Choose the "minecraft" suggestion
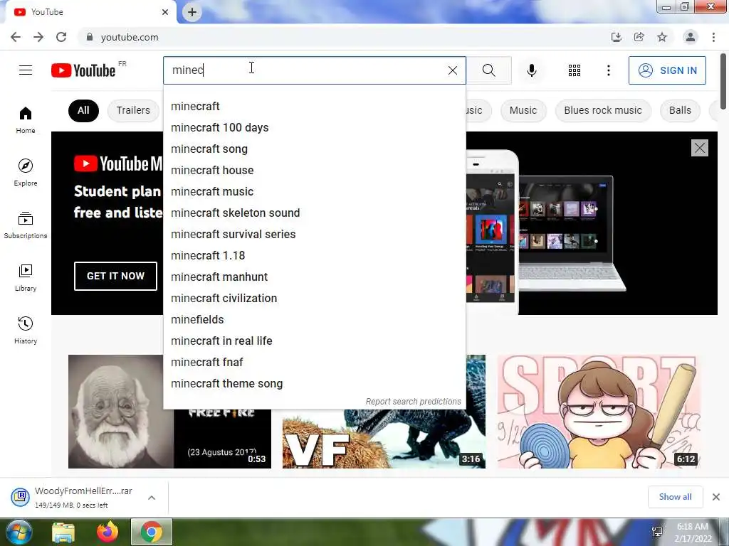Viewport: 729px width, 546px height. 314,107
